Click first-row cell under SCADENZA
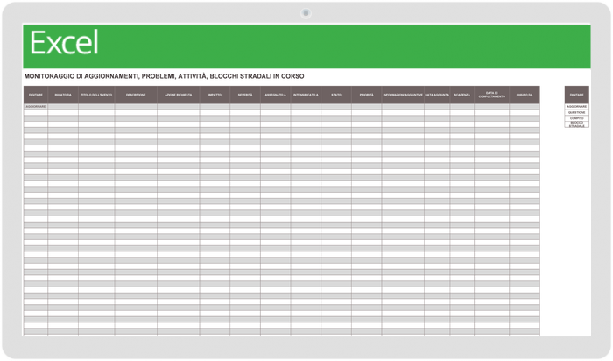This screenshot has height=361, width=613. (x=462, y=106)
